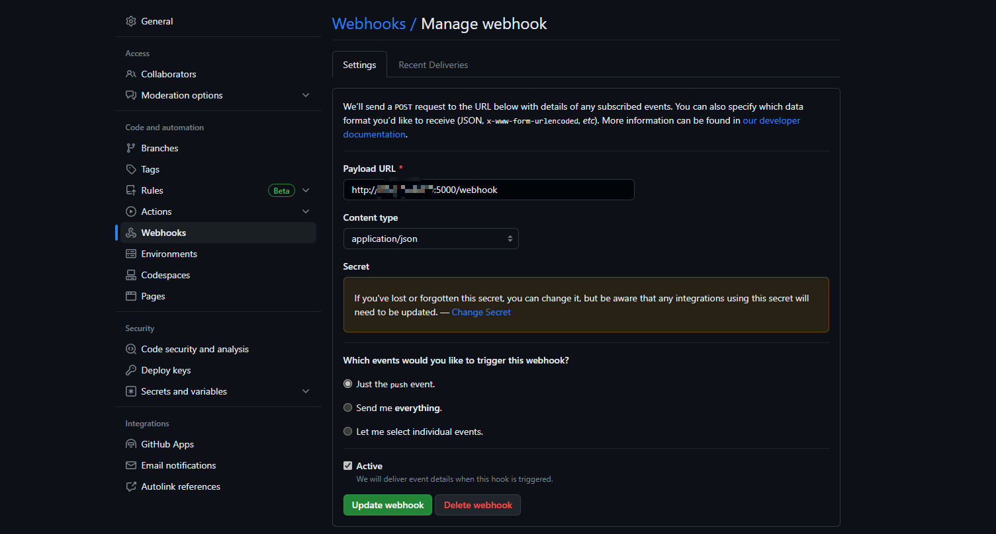Click the 'Content type' field label
The width and height of the screenshot is (996, 534).
(371, 217)
